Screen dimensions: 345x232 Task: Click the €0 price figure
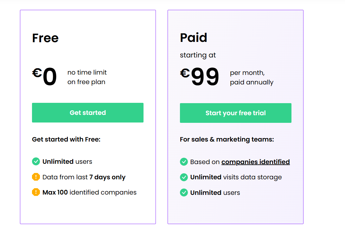tap(45, 76)
